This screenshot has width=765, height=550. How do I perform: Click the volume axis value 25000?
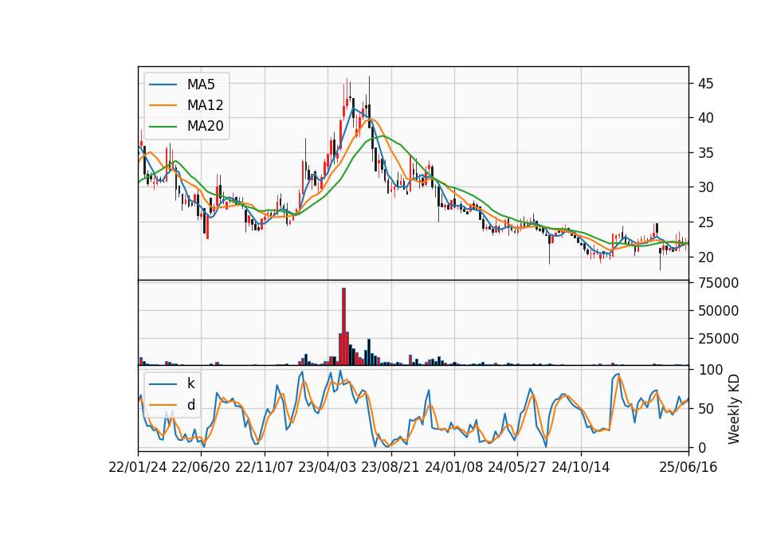tap(718, 339)
